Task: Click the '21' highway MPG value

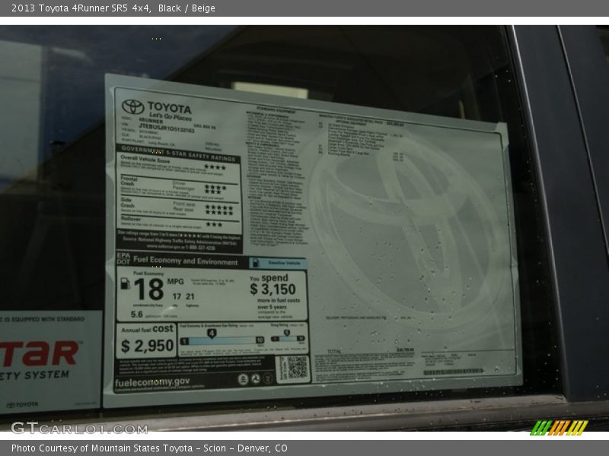Action: point(190,296)
